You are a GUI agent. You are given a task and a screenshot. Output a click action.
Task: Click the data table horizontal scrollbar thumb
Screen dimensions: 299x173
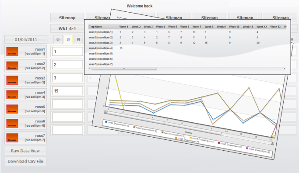[124, 69]
